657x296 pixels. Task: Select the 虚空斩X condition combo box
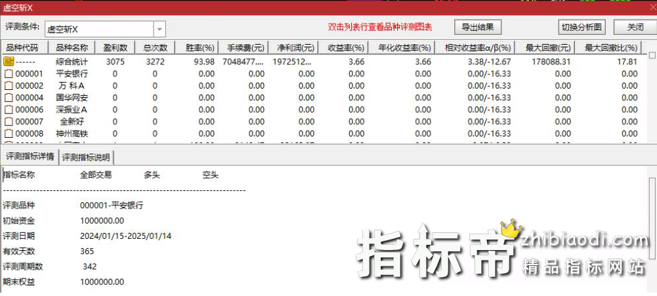pos(105,30)
